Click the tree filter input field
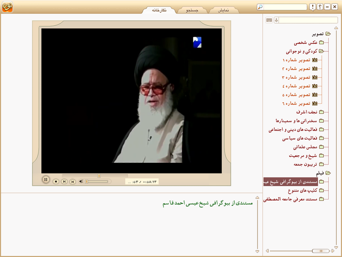 (x=308, y=20)
